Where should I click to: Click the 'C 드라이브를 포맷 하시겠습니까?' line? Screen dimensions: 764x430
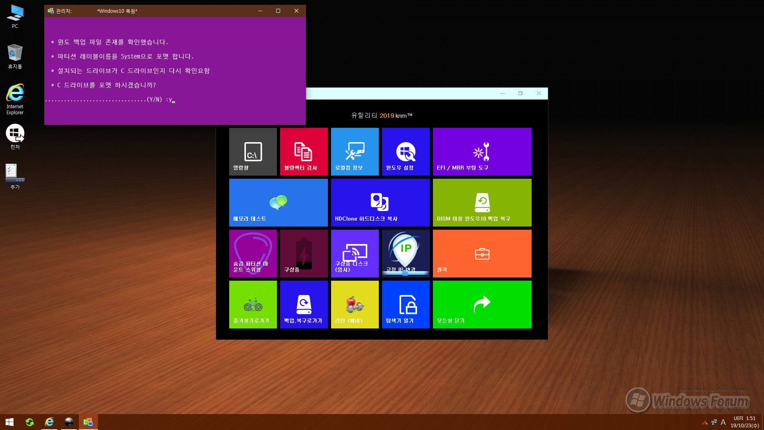[x=103, y=85]
